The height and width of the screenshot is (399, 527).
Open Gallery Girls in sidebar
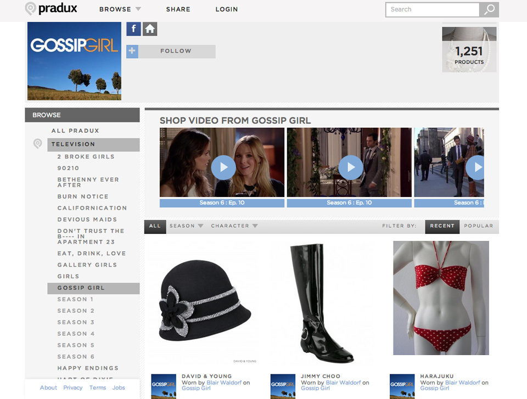(87, 265)
